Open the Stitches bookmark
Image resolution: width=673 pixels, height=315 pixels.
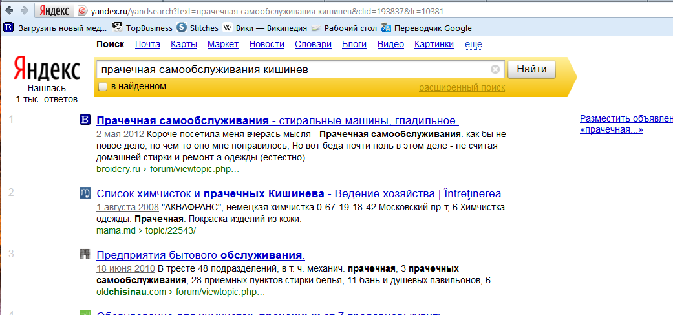[197, 28]
